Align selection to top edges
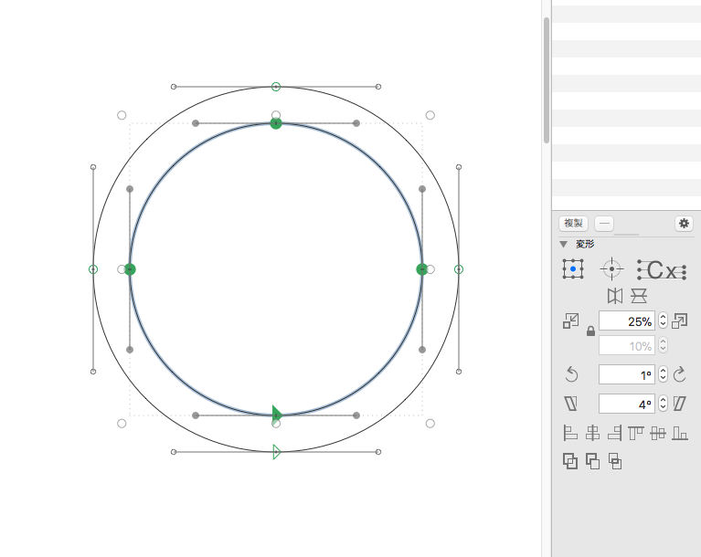The image size is (701, 557). click(x=636, y=433)
